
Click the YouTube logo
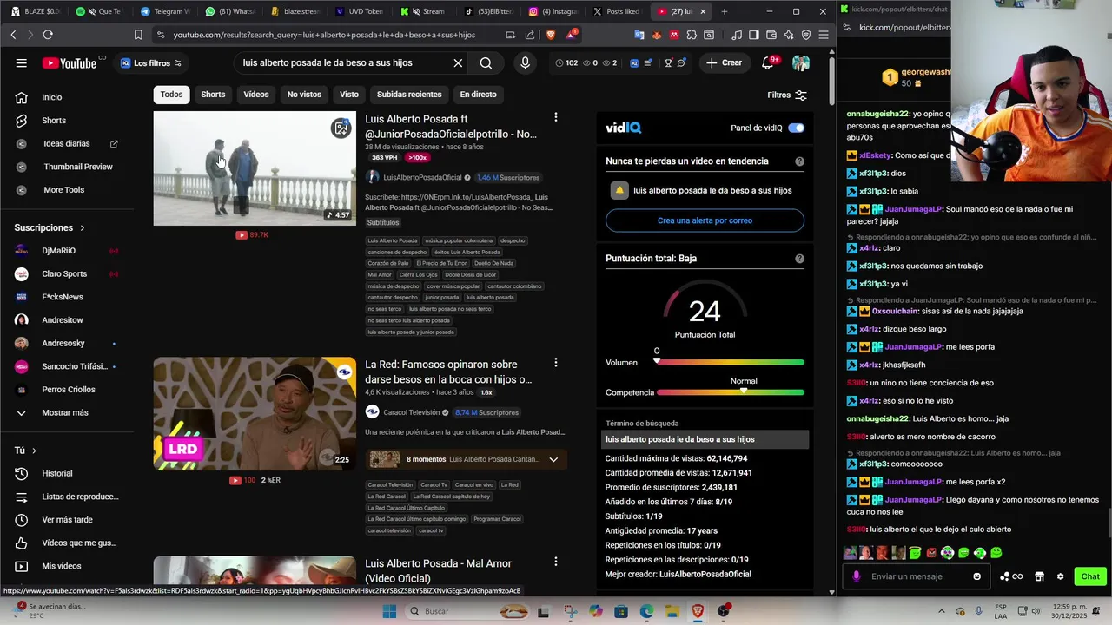click(x=69, y=62)
